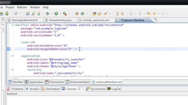Open the Forward history dropdown arrow
The width and height of the screenshot is (188, 105).
[x=167, y=14]
